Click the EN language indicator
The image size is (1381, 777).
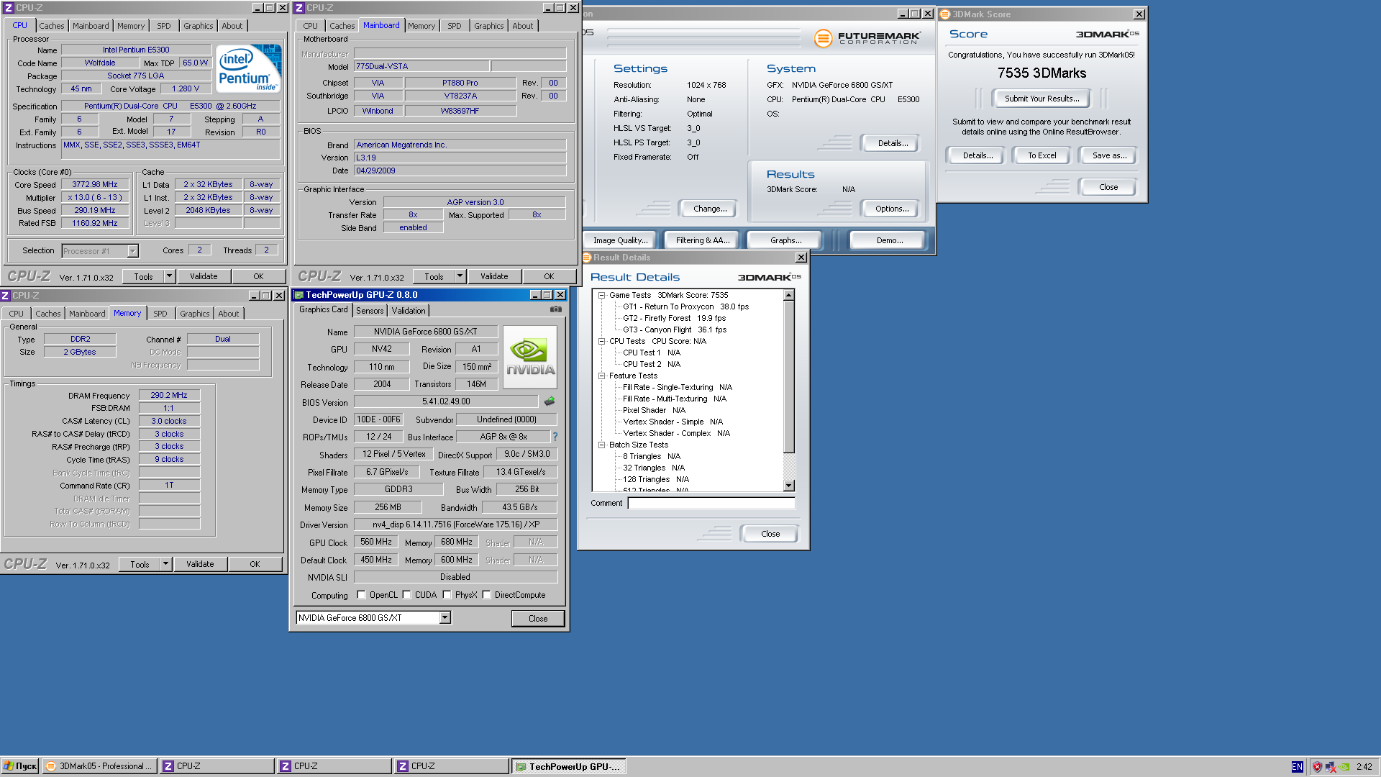(1297, 767)
